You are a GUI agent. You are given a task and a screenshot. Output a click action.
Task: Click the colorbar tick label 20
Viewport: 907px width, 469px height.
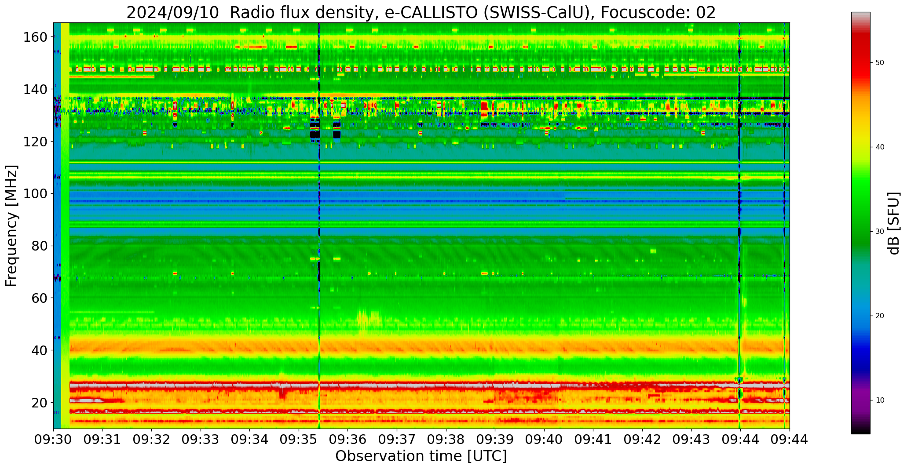tap(880, 316)
